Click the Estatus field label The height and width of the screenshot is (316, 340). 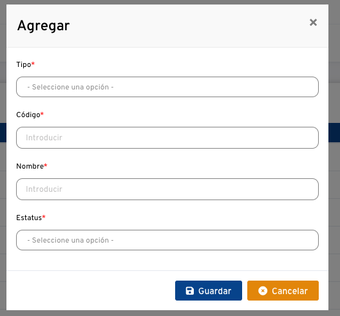click(29, 218)
